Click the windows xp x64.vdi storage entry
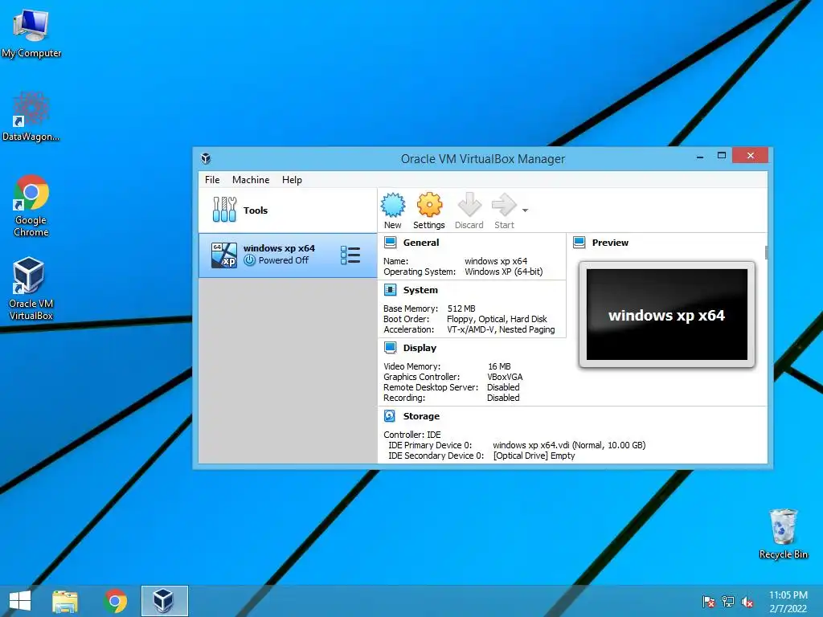823x617 pixels. tap(569, 445)
